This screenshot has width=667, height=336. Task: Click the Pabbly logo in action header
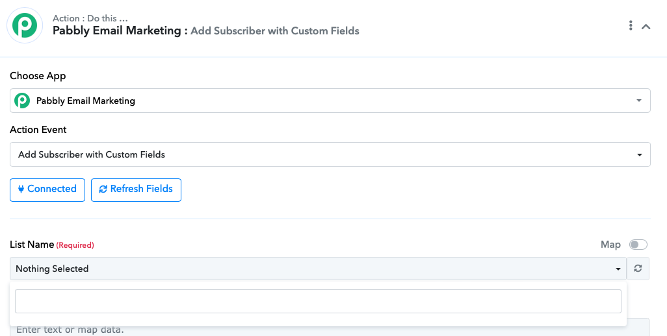[25, 25]
